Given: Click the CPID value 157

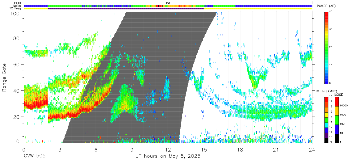Looking at the screenshot, I should pyautogui.click(x=168, y=3).
